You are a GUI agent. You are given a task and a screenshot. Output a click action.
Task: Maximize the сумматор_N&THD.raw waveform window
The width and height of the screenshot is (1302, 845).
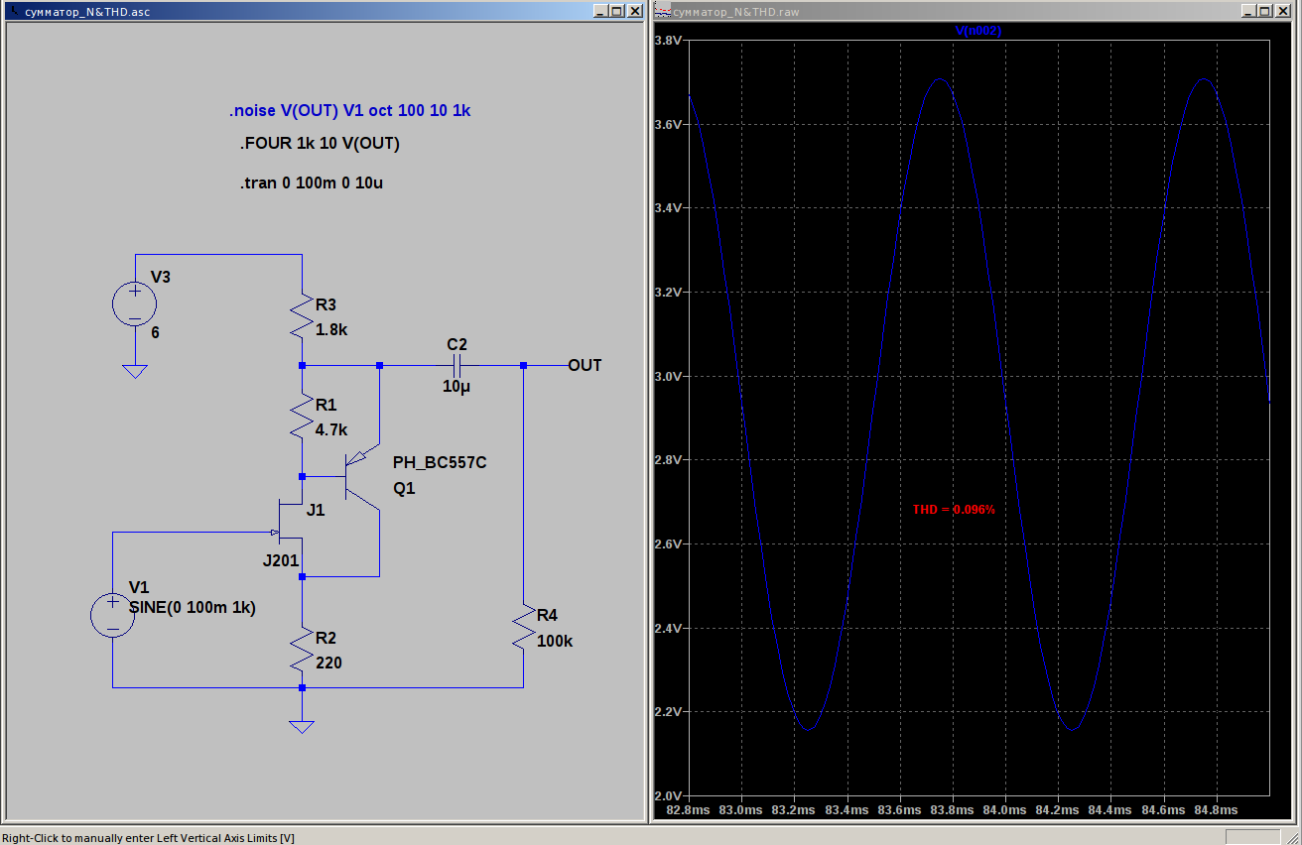coord(1263,11)
